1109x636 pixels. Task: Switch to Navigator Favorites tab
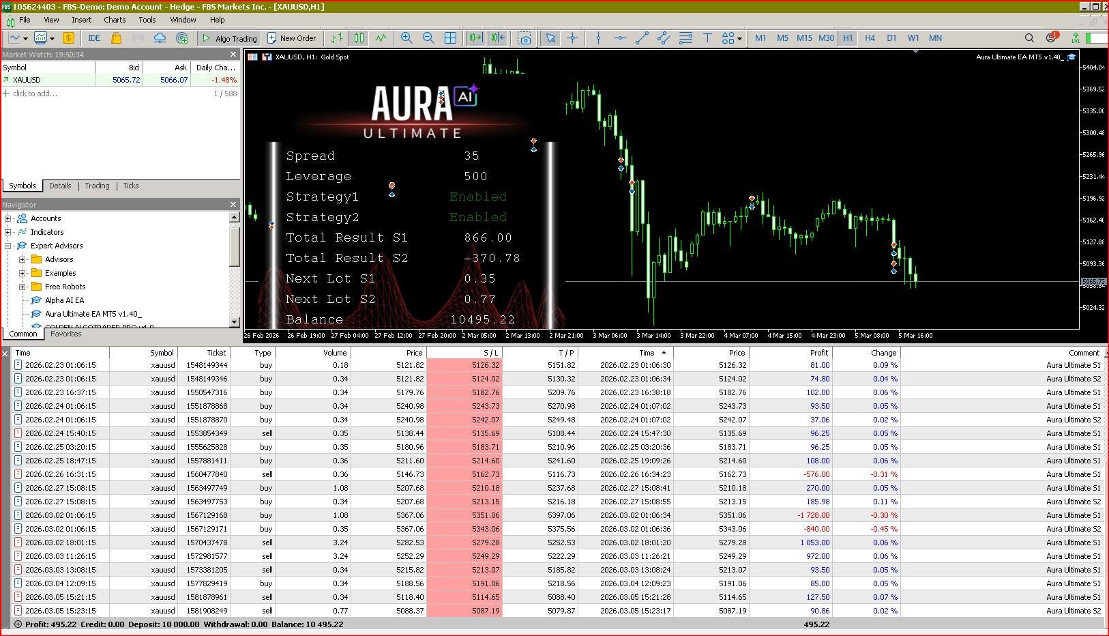pyautogui.click(x=66, y=334)
